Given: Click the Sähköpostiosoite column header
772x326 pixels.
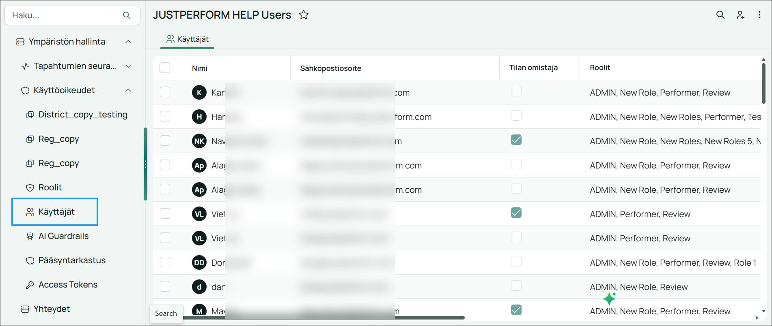Looking at the screenshot, I should coord(331,68).
